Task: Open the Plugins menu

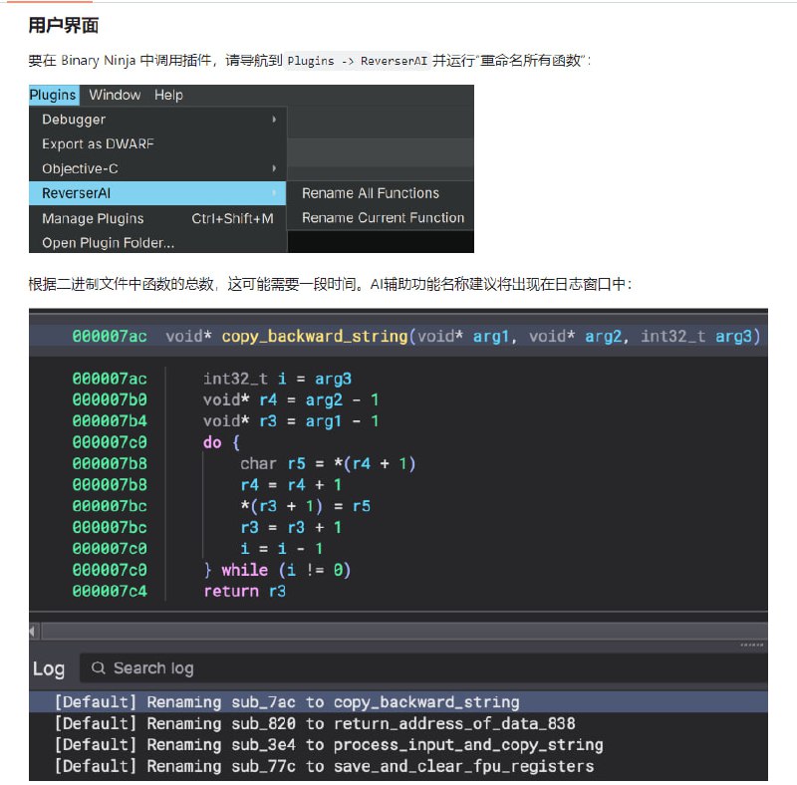Action: click(53, 95)
